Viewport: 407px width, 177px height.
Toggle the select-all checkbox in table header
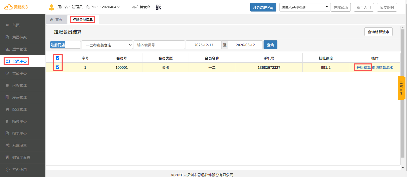57,58
